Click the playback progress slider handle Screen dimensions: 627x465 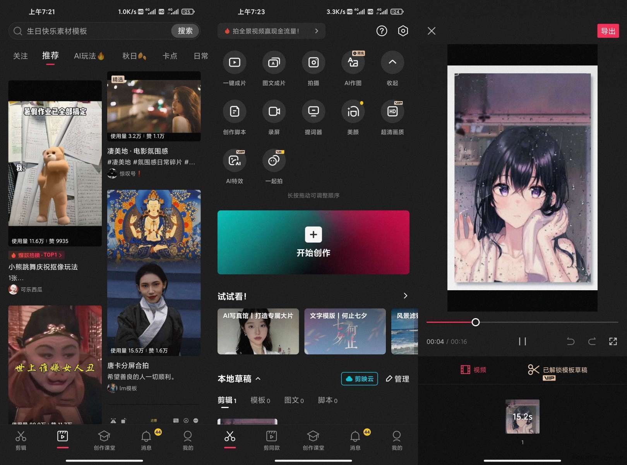point(476,322)
